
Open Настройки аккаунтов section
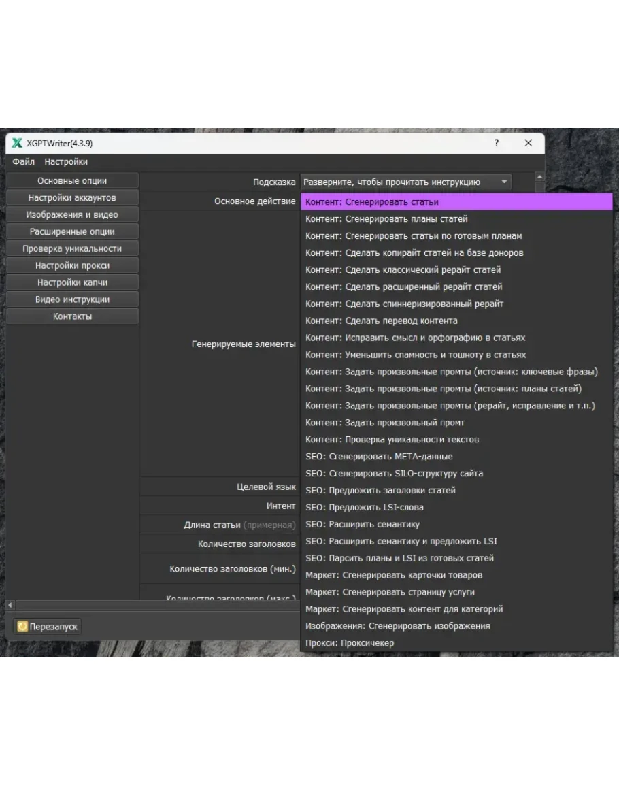pyautogui.click(x=72, y=197)
